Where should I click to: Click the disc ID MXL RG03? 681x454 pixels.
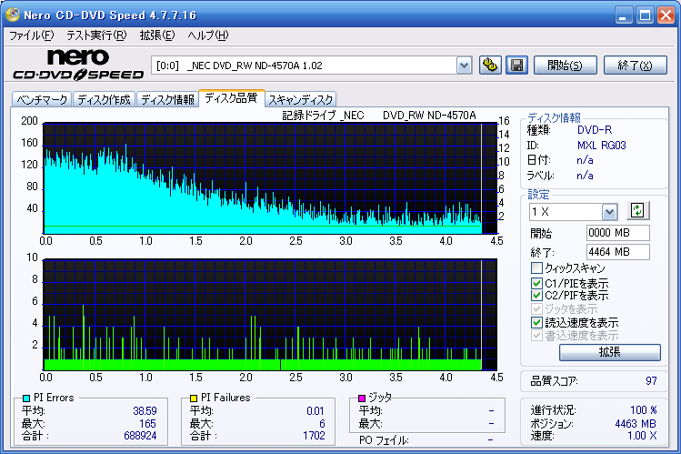click(x=602, y=146)
